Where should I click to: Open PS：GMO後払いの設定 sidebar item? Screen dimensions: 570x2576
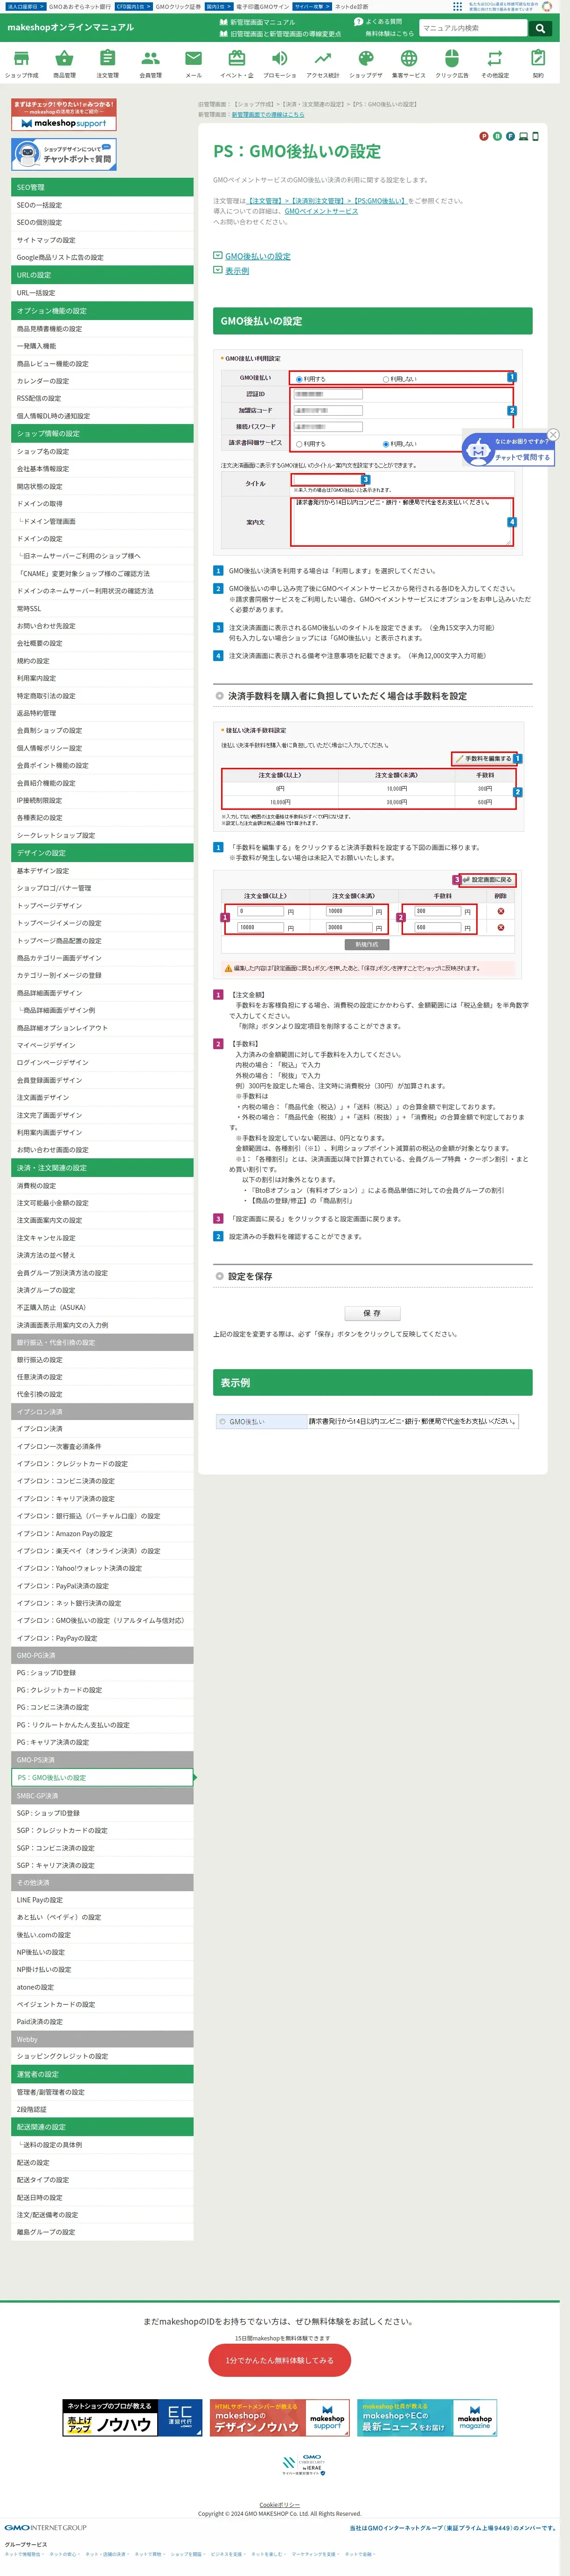click(102, 1778)
